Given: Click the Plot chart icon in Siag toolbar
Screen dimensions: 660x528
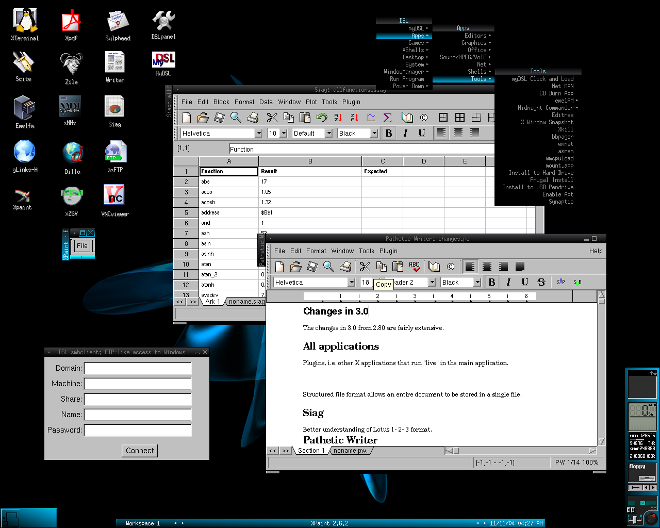Looking at the screenshot, I should pyautogui.click(x=371, y=118).
